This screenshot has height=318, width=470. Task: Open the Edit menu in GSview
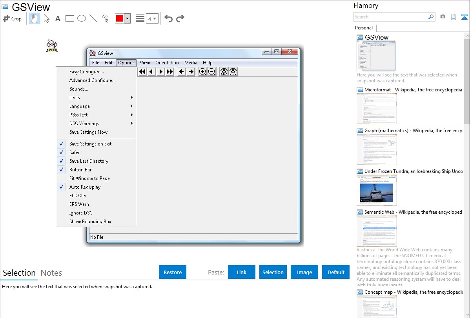coord(109,63)
